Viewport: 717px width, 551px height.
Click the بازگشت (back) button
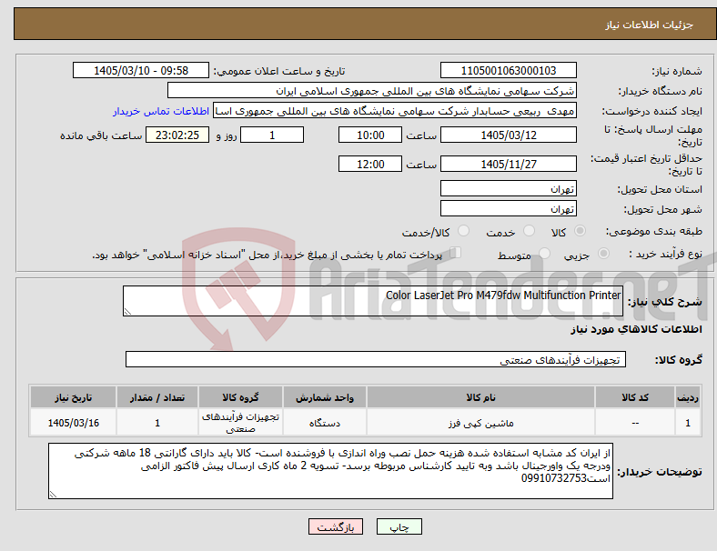pyautogui.click(x=336, y=526)
